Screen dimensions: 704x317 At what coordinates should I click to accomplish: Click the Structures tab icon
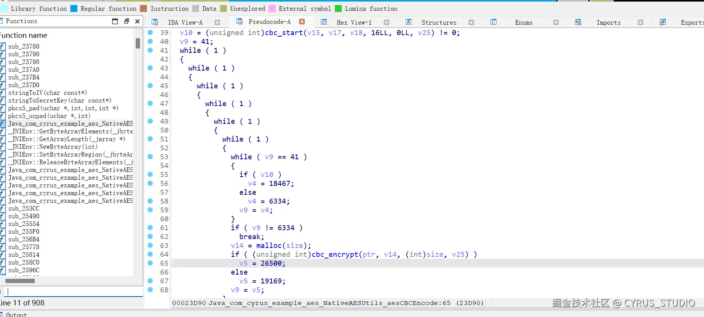(409, 22)
